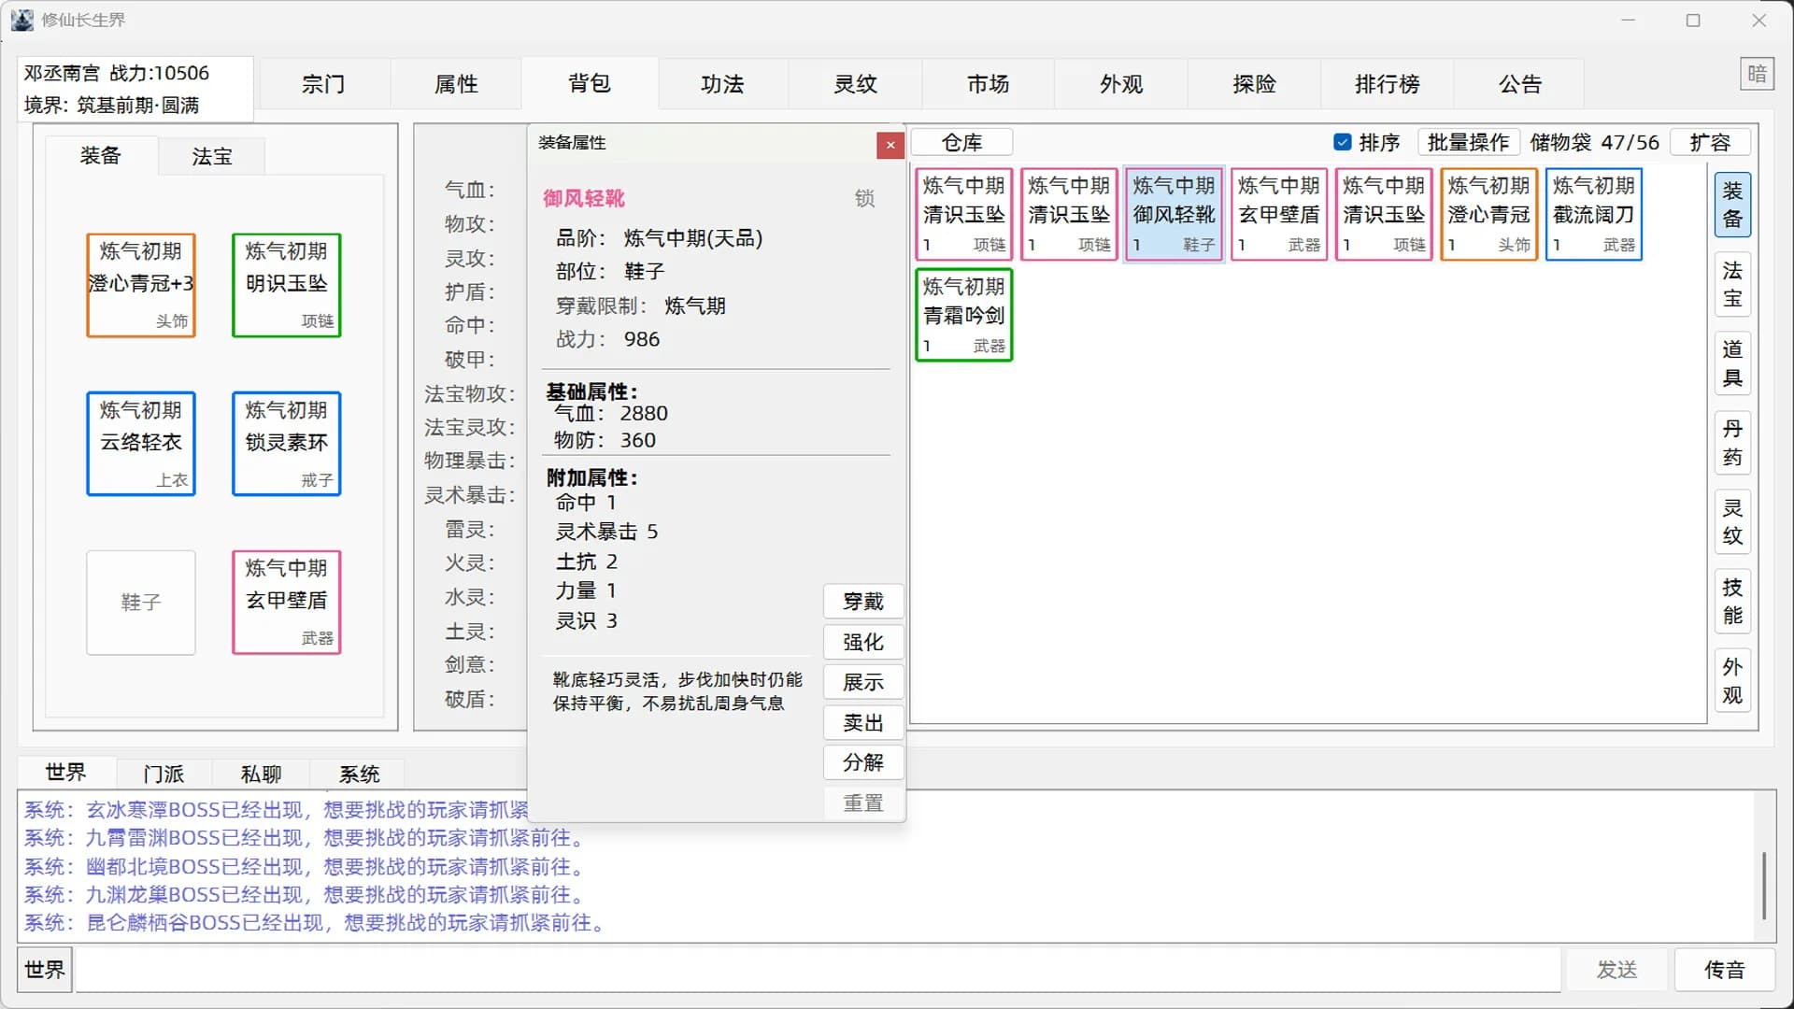
Task: Click 穿戴 to equip the boots
Action: coord(863,602)
